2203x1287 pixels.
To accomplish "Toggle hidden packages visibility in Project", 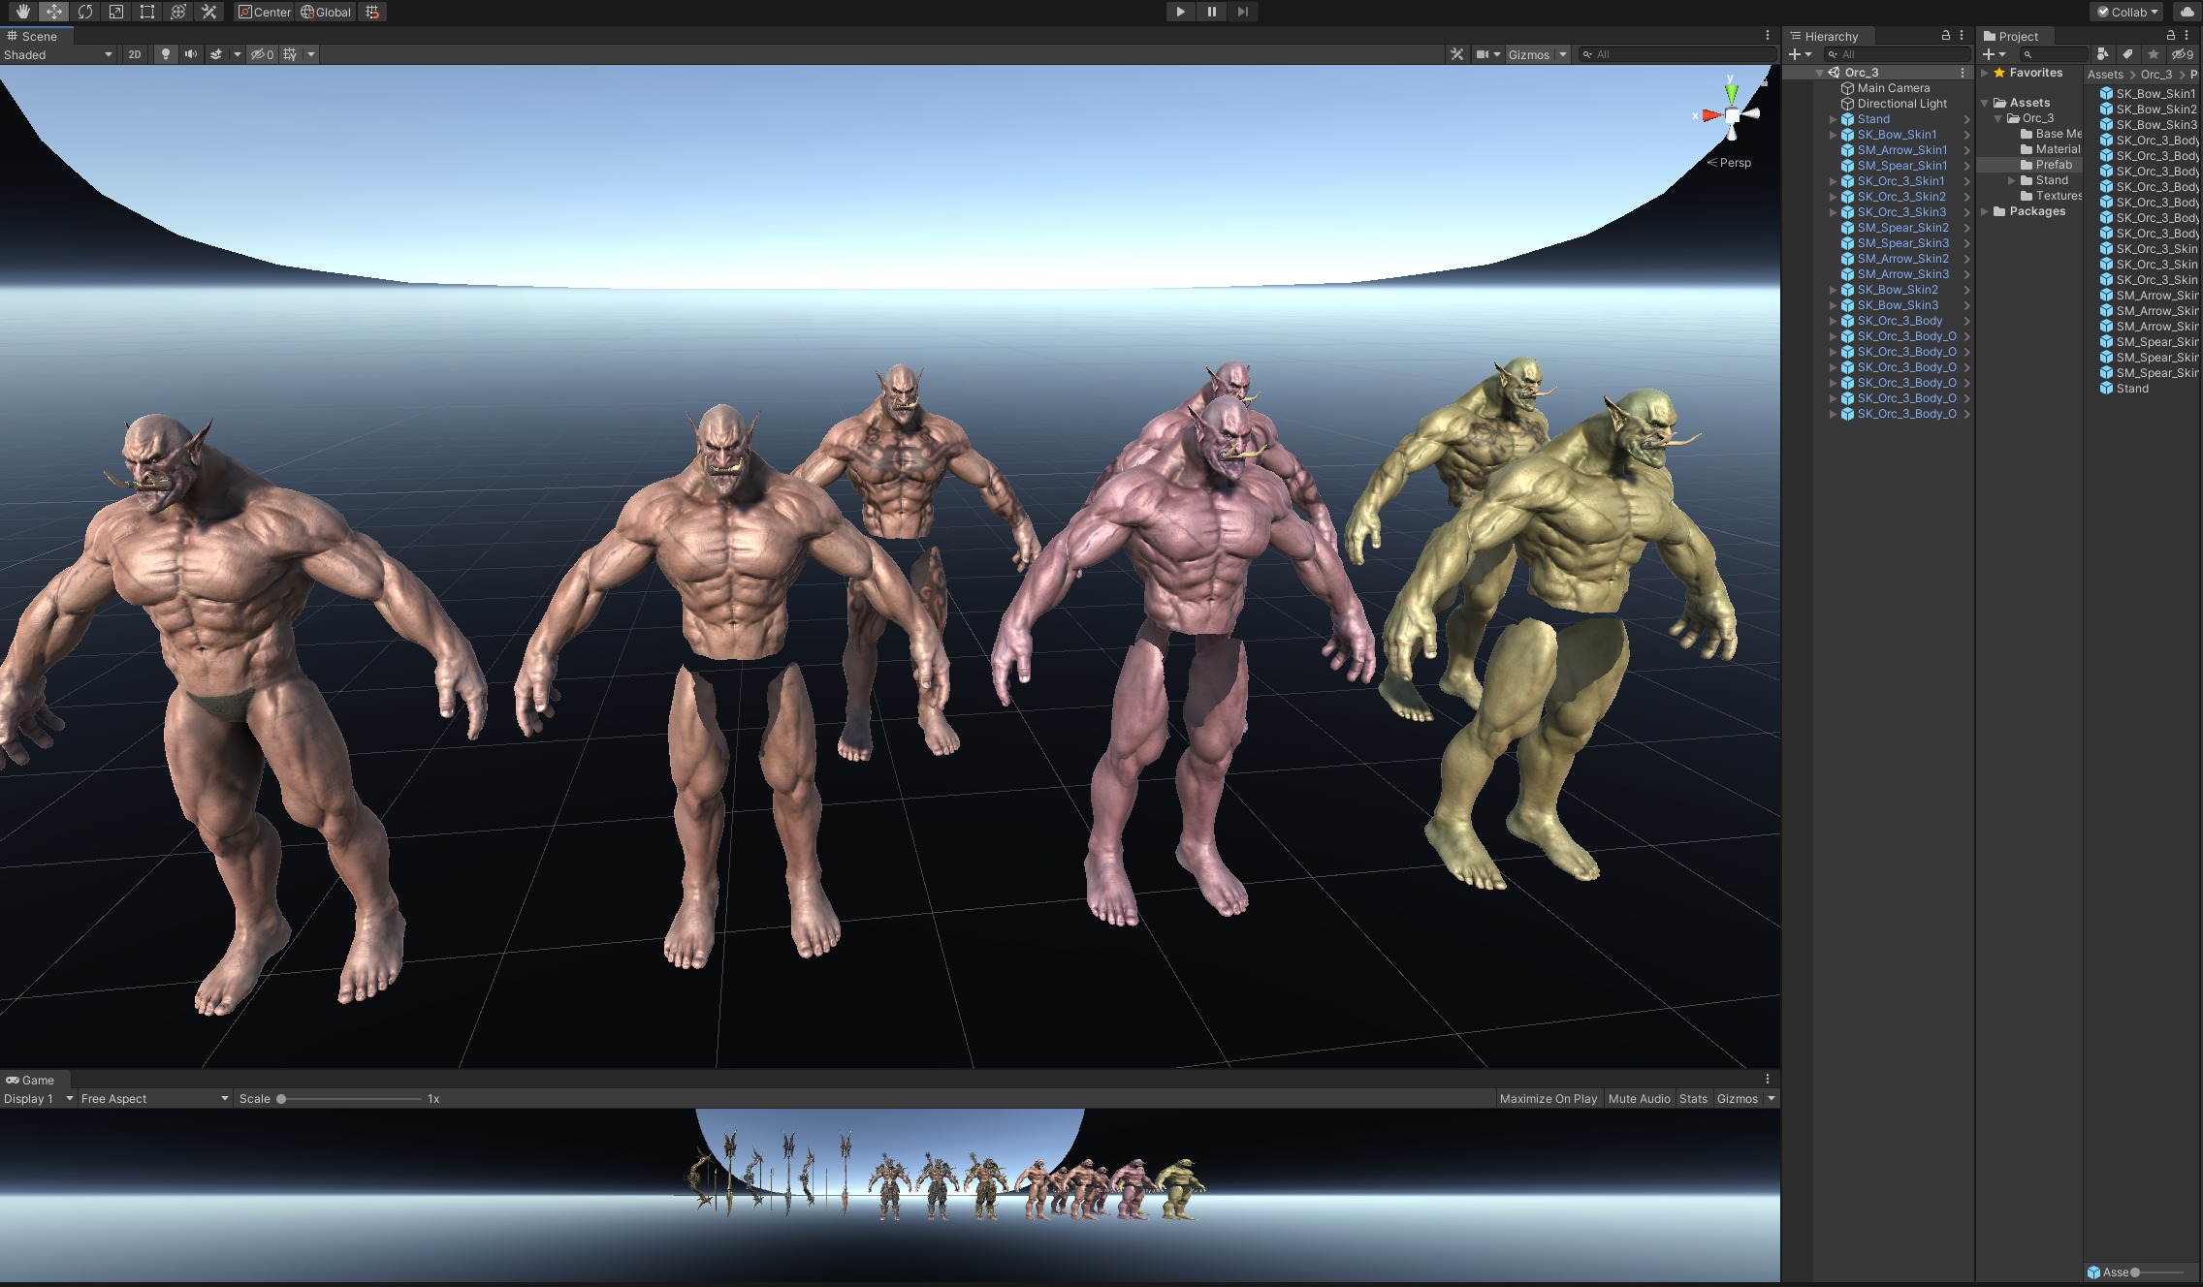I will pos(2183,54).
